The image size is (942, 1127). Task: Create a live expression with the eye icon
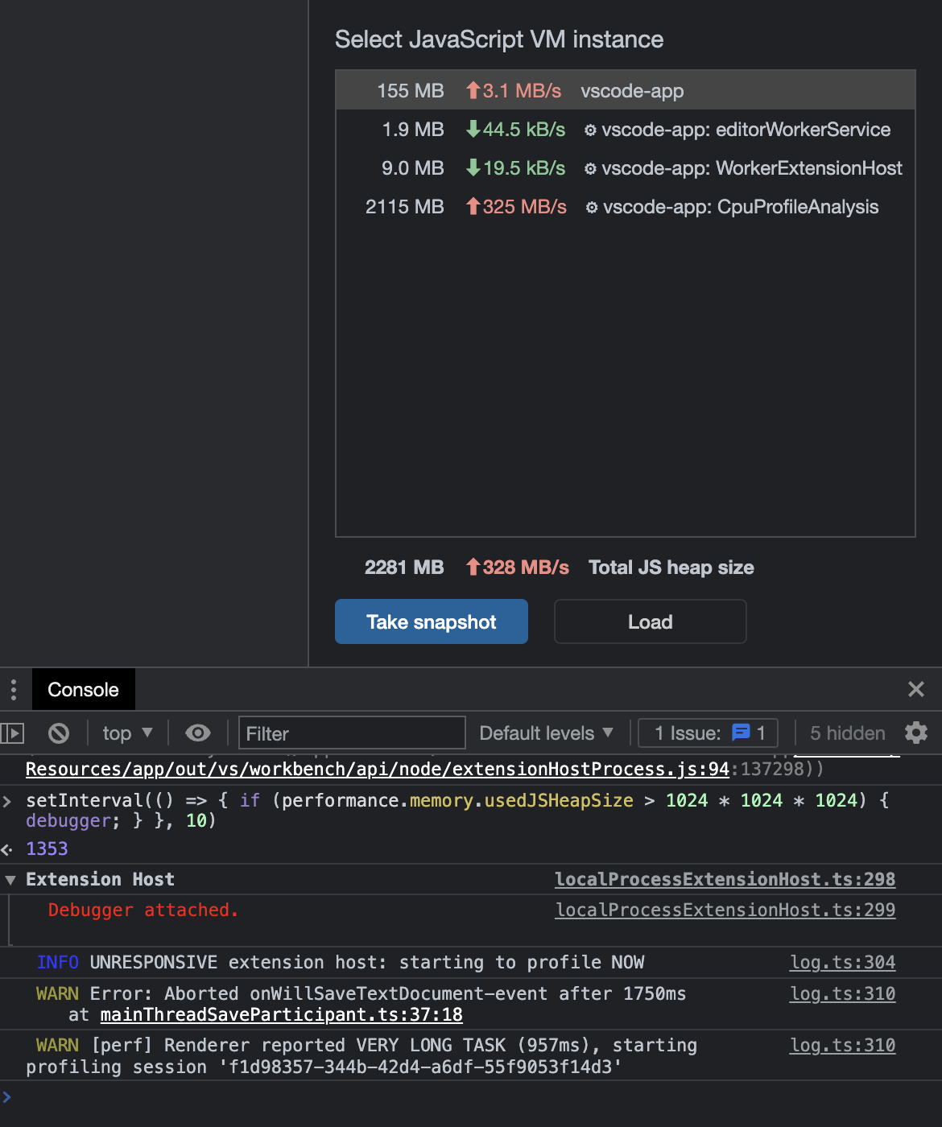click(x=197, y=733)
